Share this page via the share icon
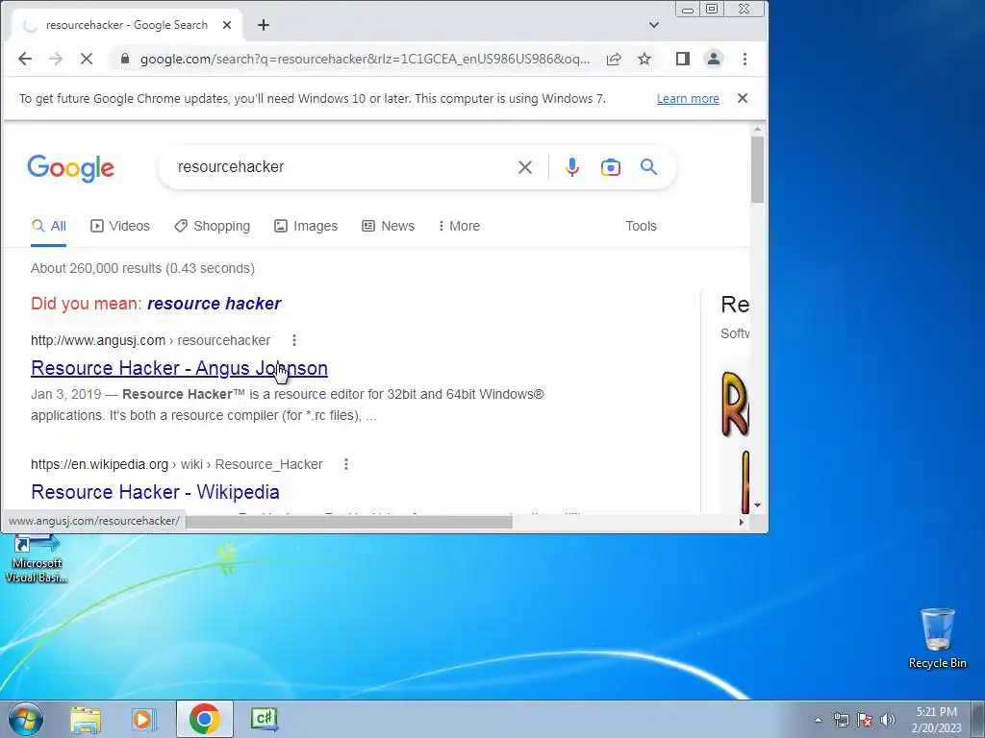The height and width of the screenshot is (738, 985). point(614,59)
